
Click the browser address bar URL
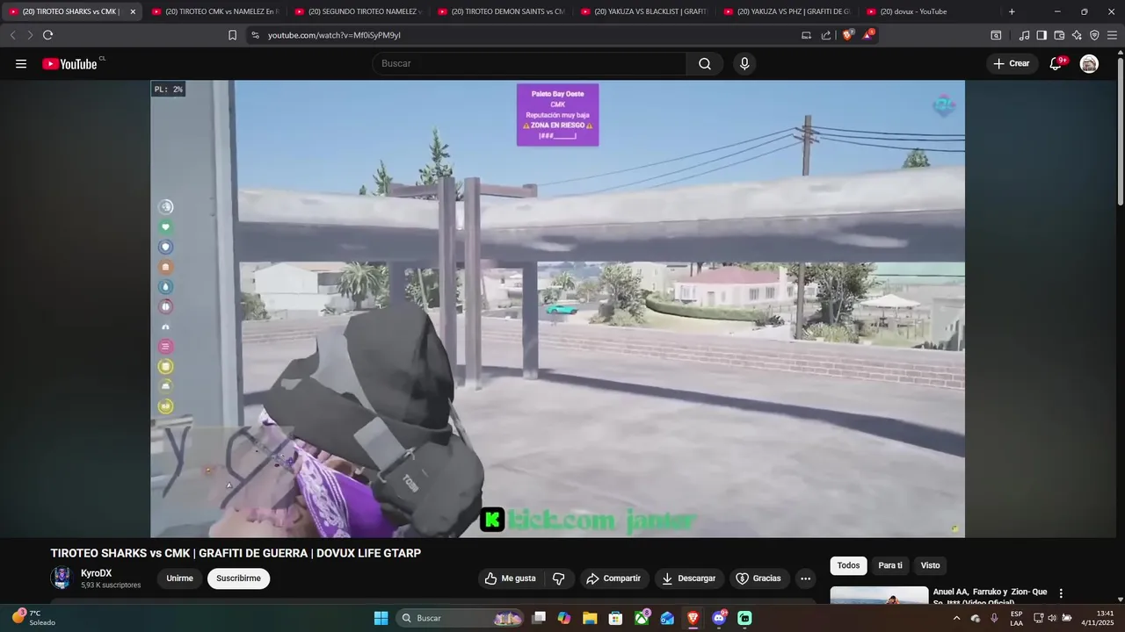pos(334,35)
